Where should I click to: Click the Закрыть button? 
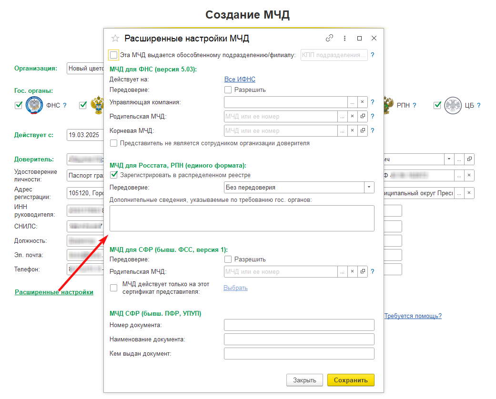pyautogui.click(x=304, y=380)
